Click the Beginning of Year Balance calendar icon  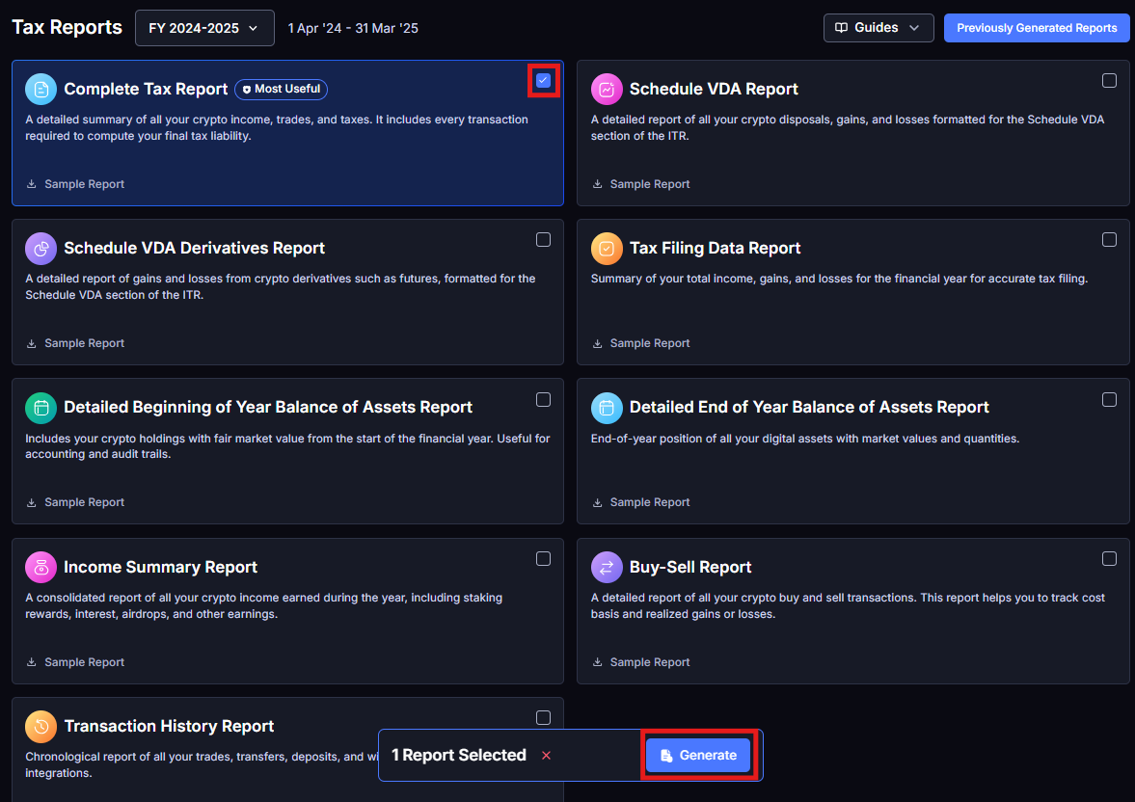click(x=41, y=409)
